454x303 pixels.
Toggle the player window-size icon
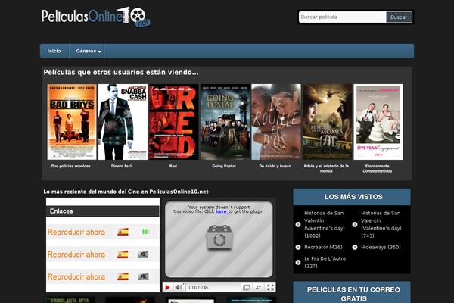point(247,287)
